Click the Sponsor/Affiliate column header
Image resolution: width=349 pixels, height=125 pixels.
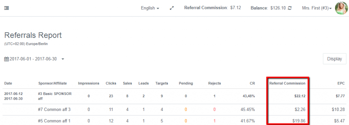[52, 83]
